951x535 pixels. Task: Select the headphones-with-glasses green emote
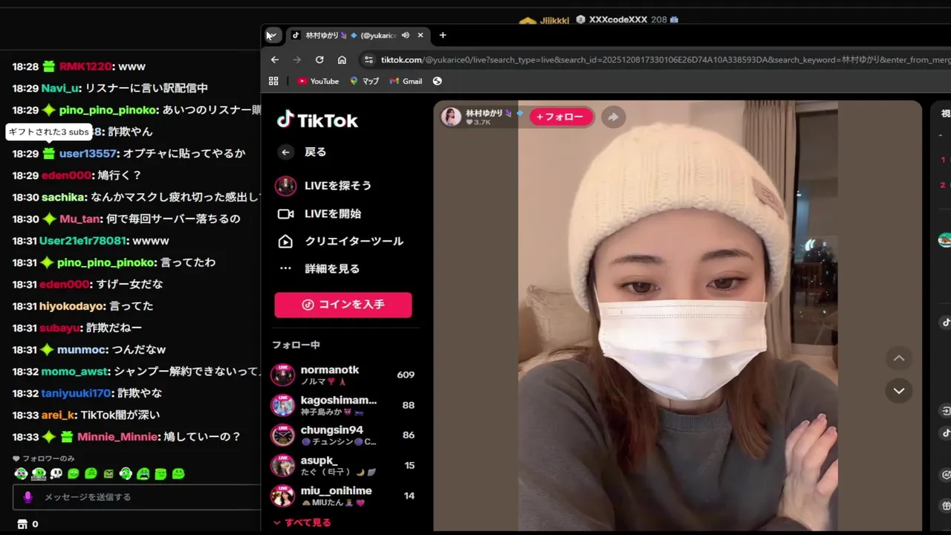[21, 473]
